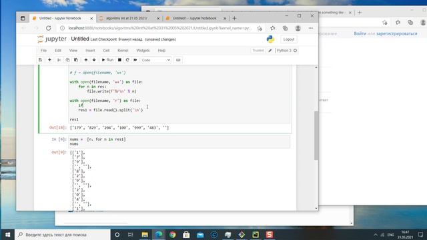Viewport: 427px width, 240px height.
Task: Click the Jupyter logo
Action: (52, 39)
